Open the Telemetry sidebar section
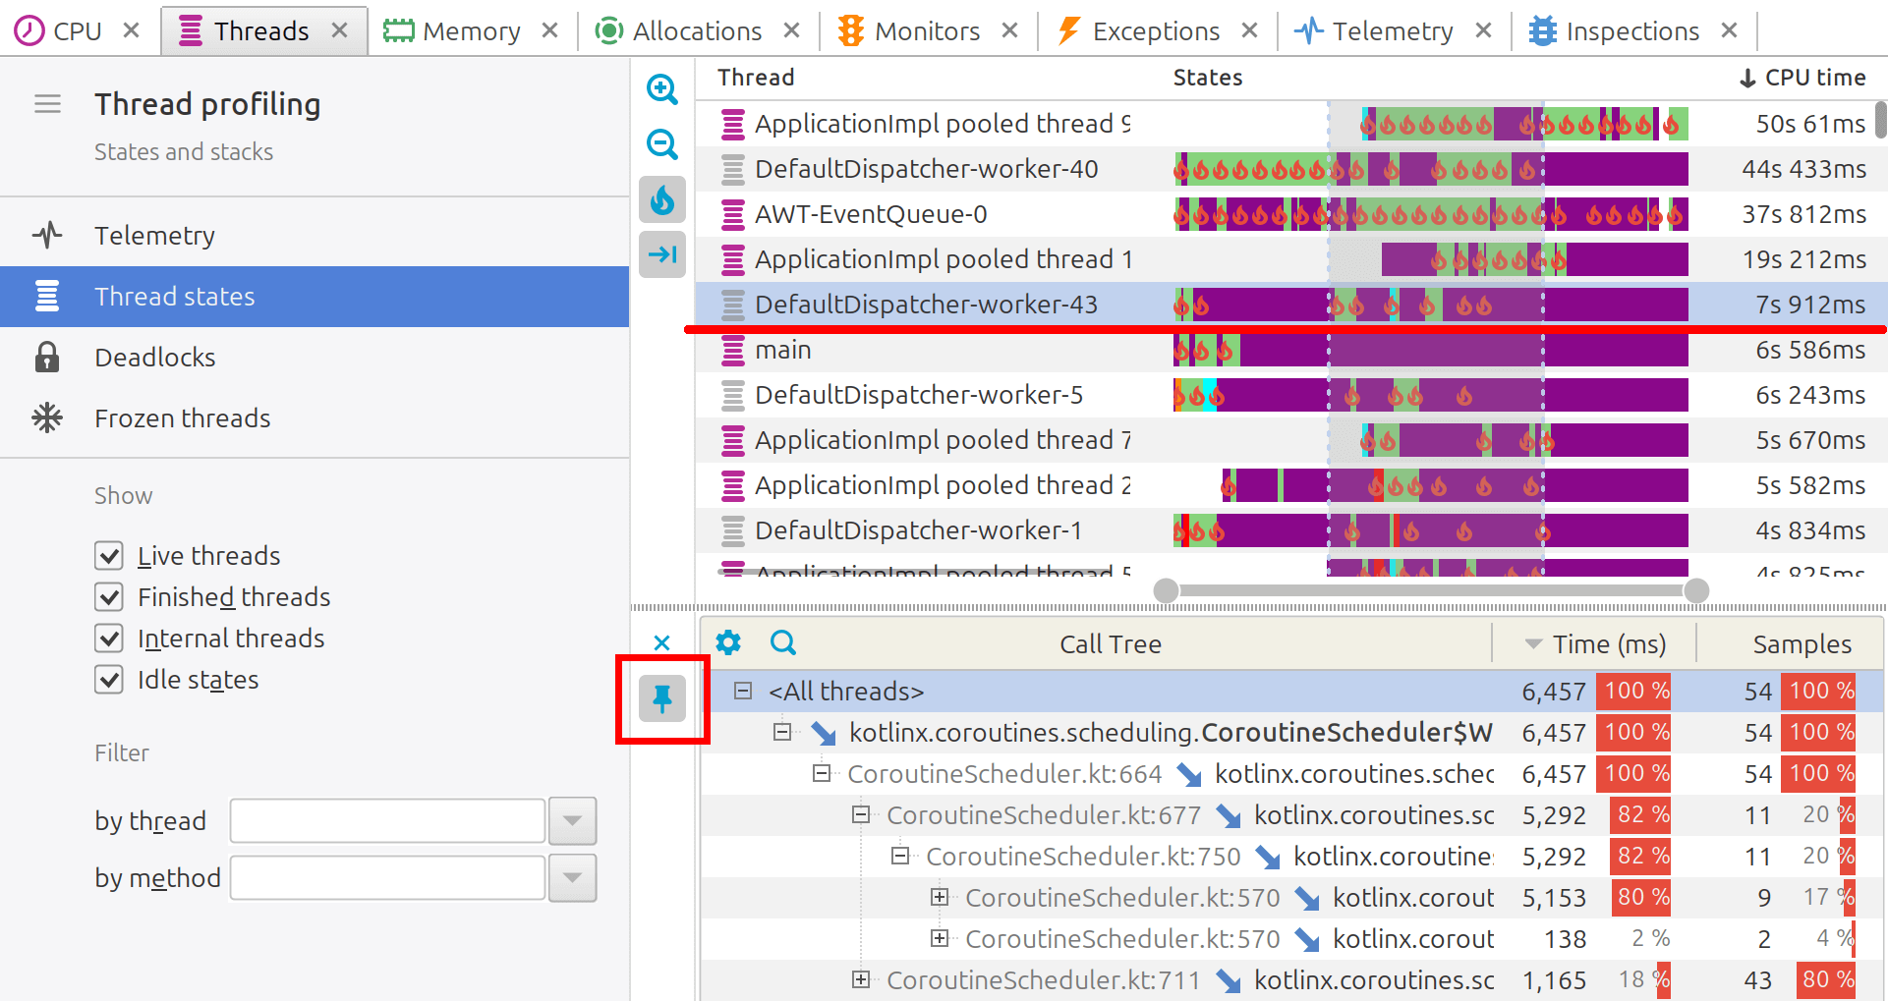The image size is (1888, 1001). [x=315, y=235]
